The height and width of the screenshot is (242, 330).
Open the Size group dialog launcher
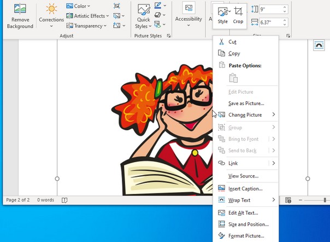(288, 36)
